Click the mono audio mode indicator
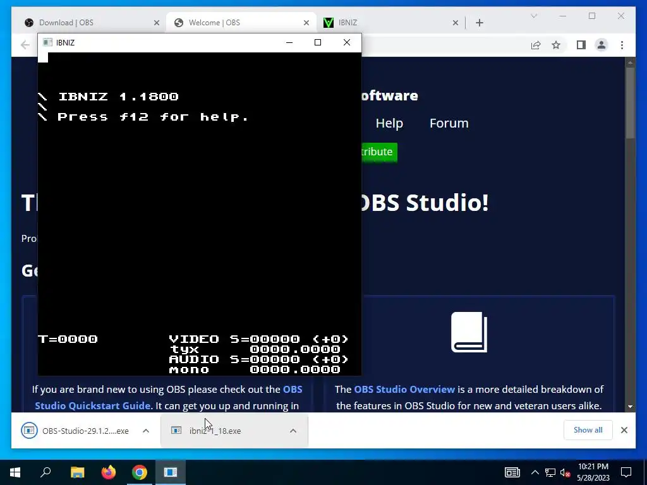The image size is (647, 485). pos(189,369)
